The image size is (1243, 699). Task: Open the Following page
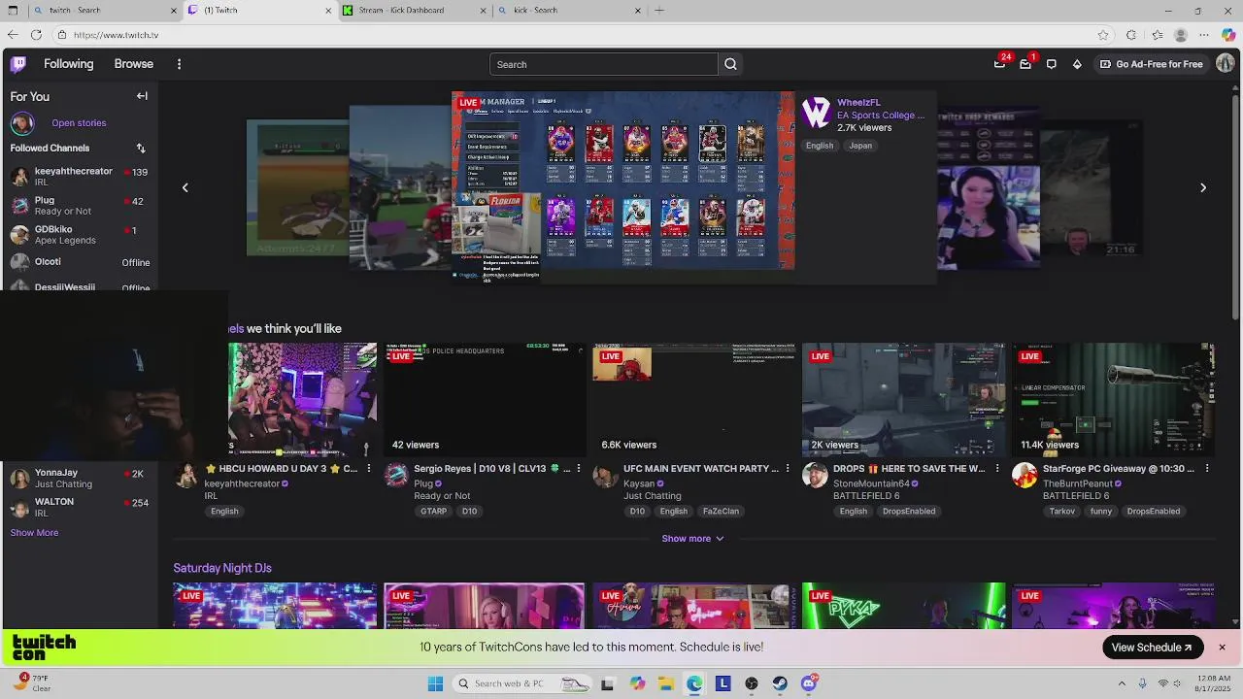click(x=69, y=64)
